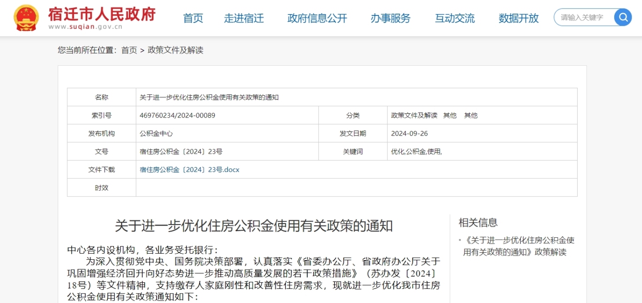642x303 pixels.
Task: Open the related 政策解读 article link
Action: [518, 246]
